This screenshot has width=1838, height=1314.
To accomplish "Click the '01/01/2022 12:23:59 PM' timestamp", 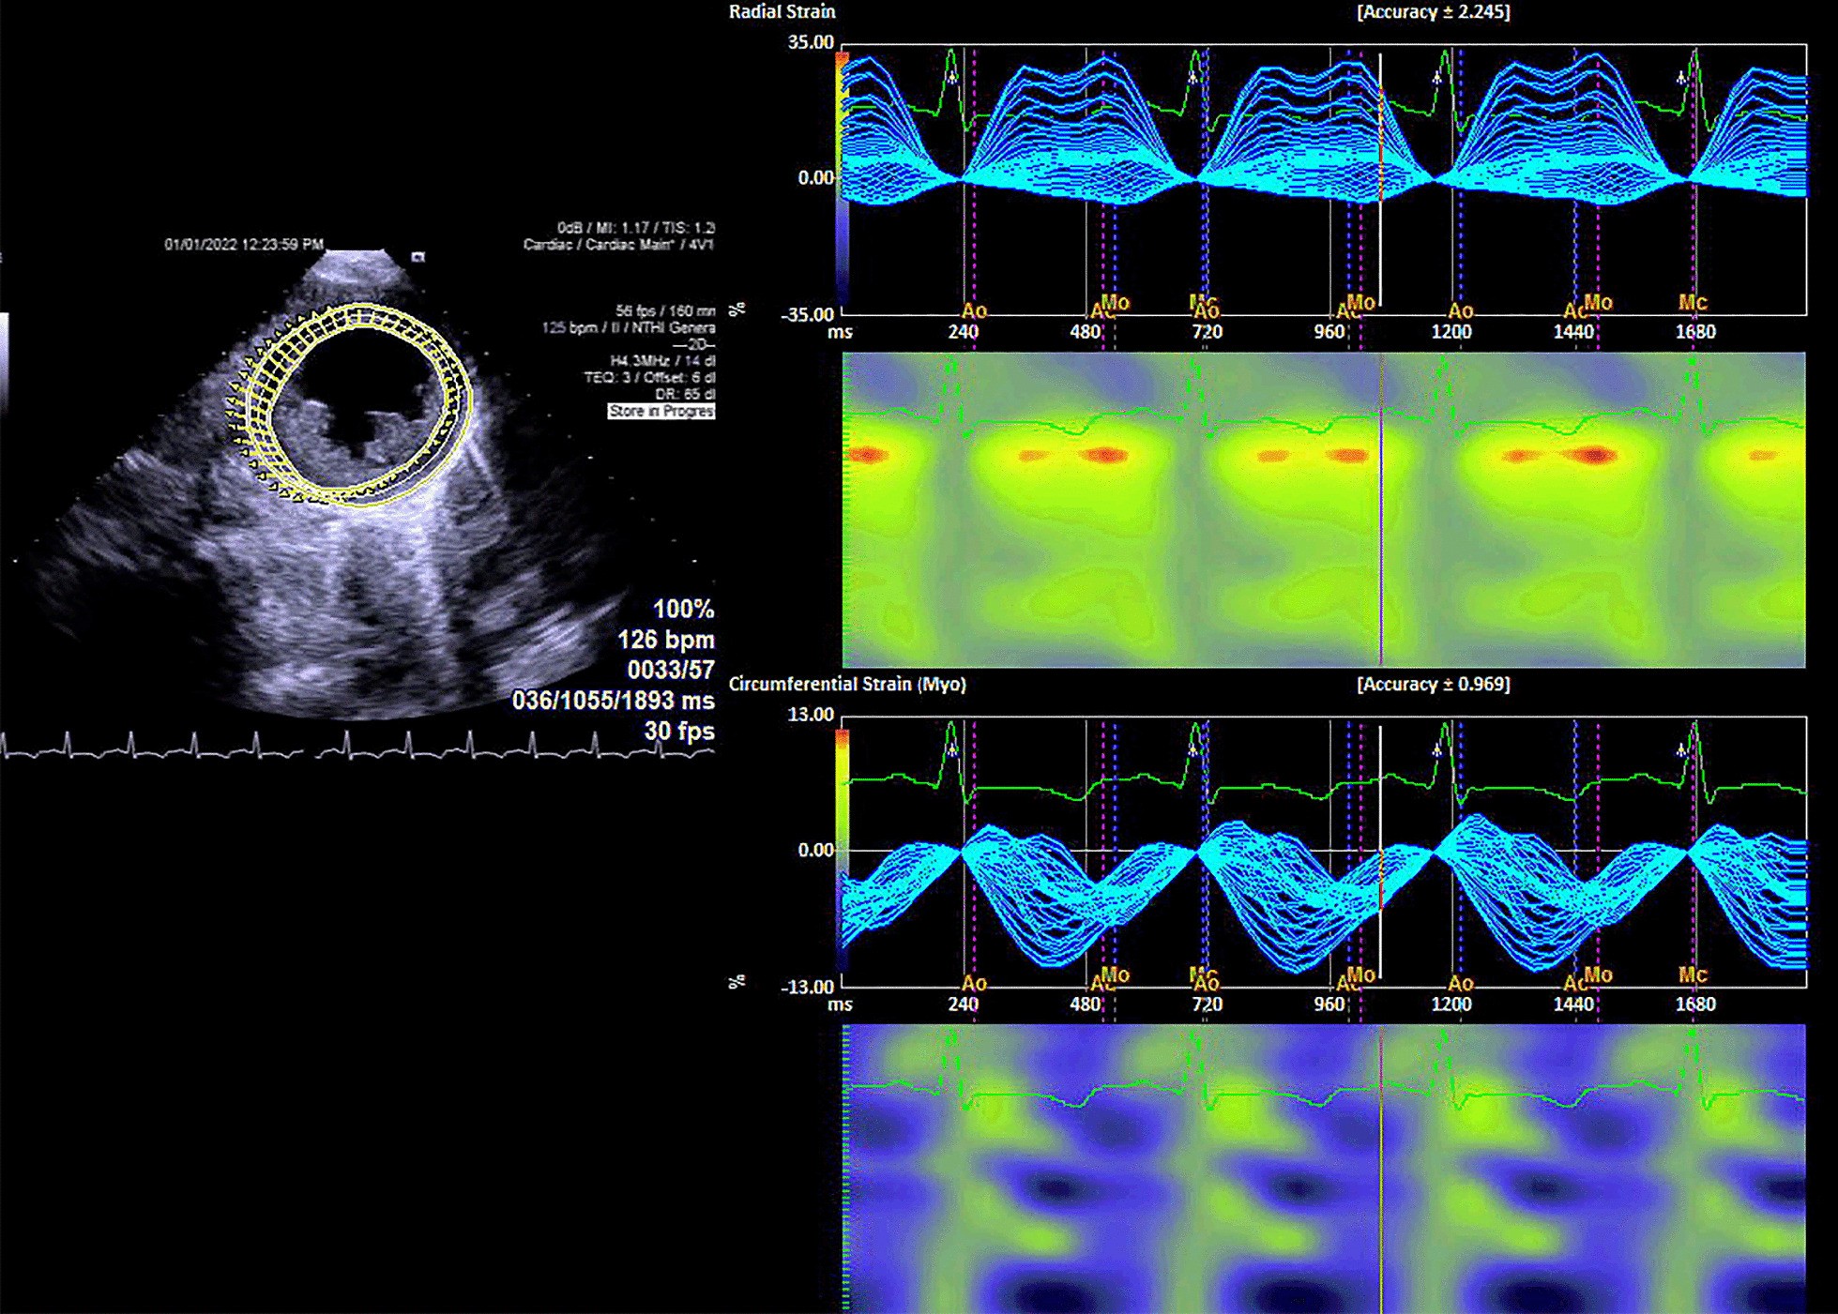I will tap(244, 245).
